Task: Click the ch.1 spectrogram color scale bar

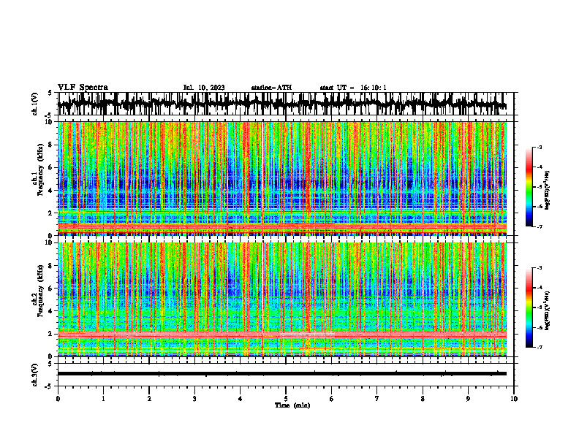Action: 529,187
